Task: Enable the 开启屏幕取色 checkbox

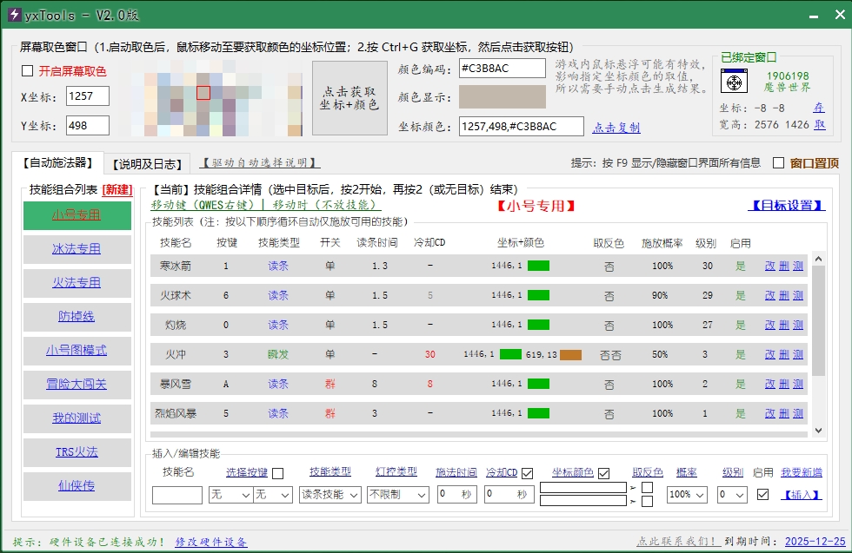Action: tap(27, 71)
